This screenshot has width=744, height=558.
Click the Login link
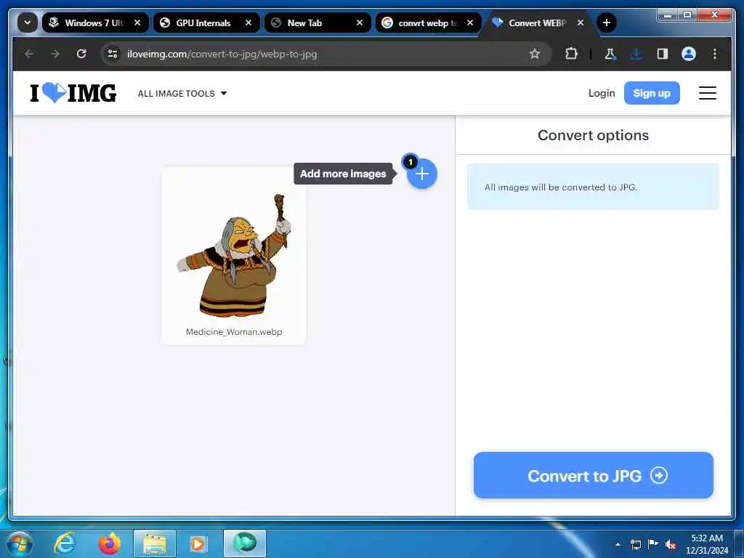point(601,93)
